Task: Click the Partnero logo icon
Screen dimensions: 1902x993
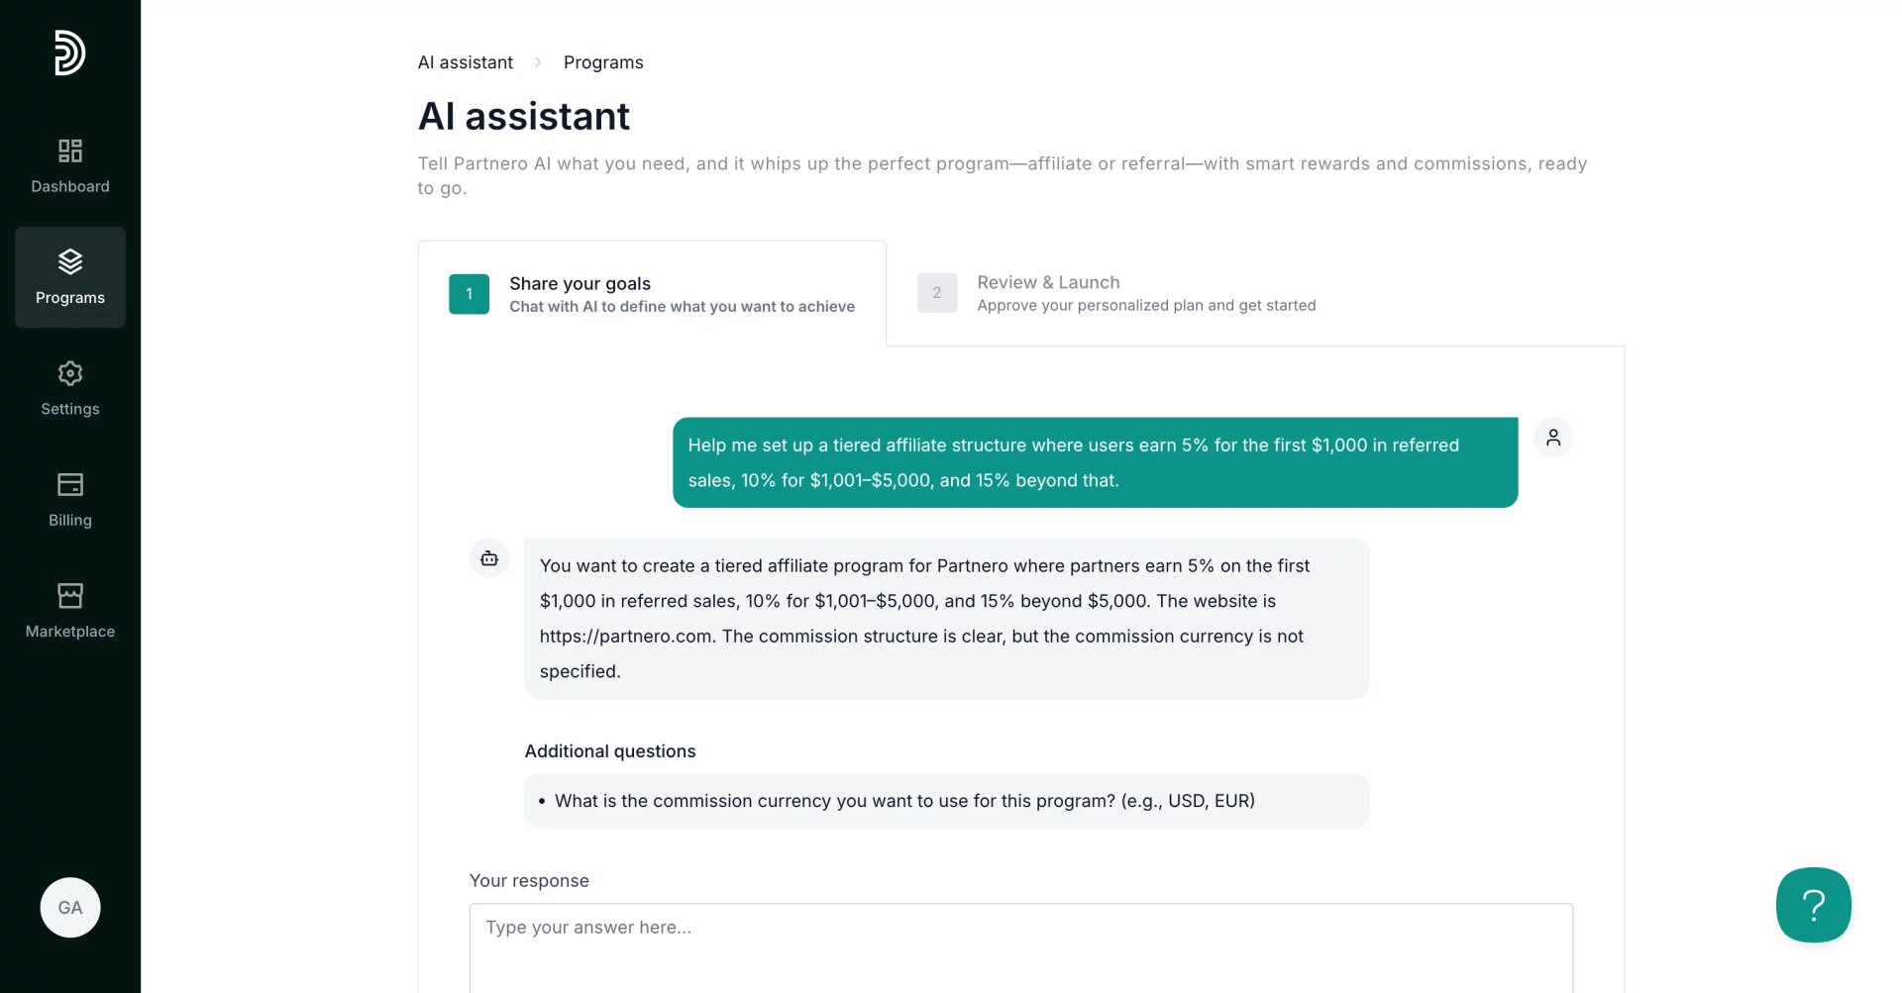Action: pyautogui.click(x=69, y=52)
